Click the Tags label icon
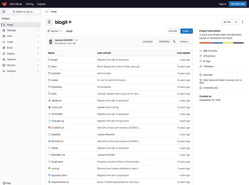Viewport: 249px width, 185px height. (201, 61)
